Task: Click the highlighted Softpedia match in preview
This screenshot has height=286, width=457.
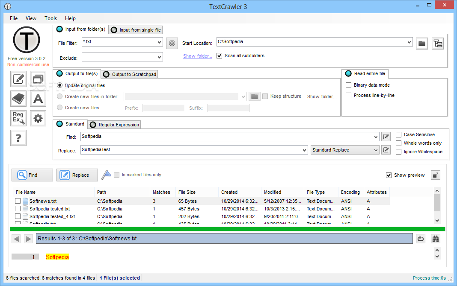Action: pyautogui.click(x=57, y=257)
